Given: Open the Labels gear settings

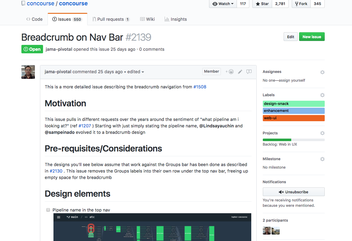Looking at the screenshot, I should [x=322, y=95].
